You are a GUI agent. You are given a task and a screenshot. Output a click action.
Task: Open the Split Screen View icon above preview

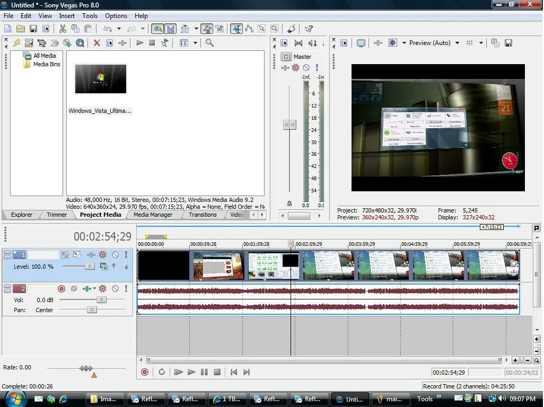(x=392, y=43)
